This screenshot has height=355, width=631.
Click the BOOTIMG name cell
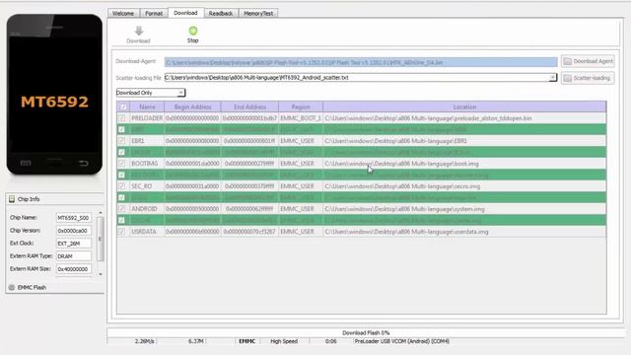[x=147, y=164]
